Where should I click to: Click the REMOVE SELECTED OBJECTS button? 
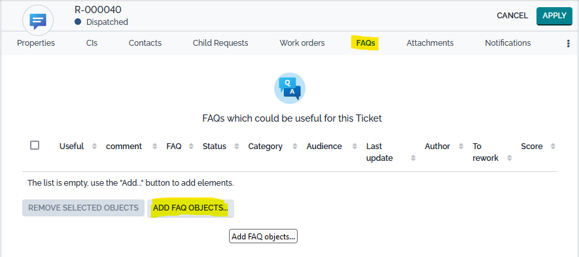[x=84, y=208]
